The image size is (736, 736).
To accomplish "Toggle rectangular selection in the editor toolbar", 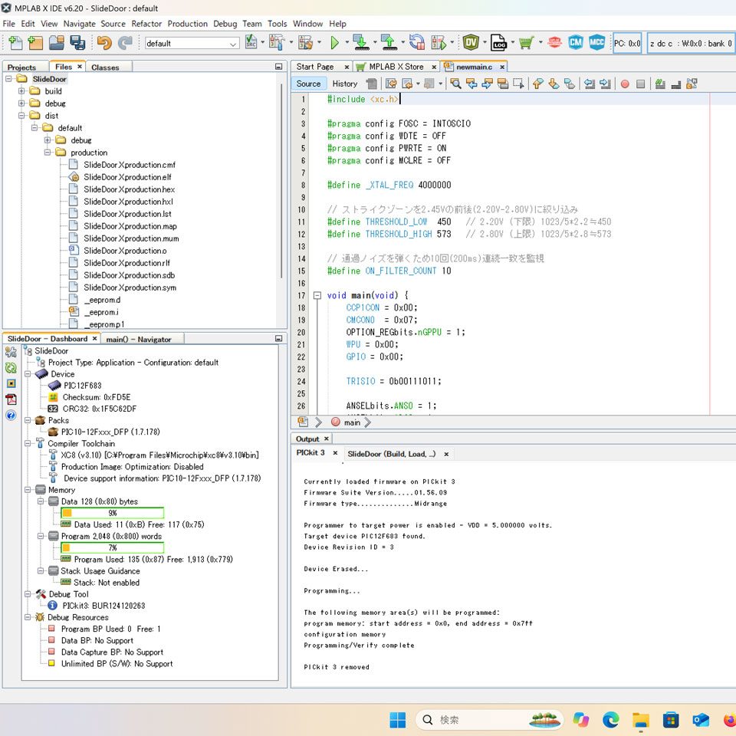I will pos(518,84).
